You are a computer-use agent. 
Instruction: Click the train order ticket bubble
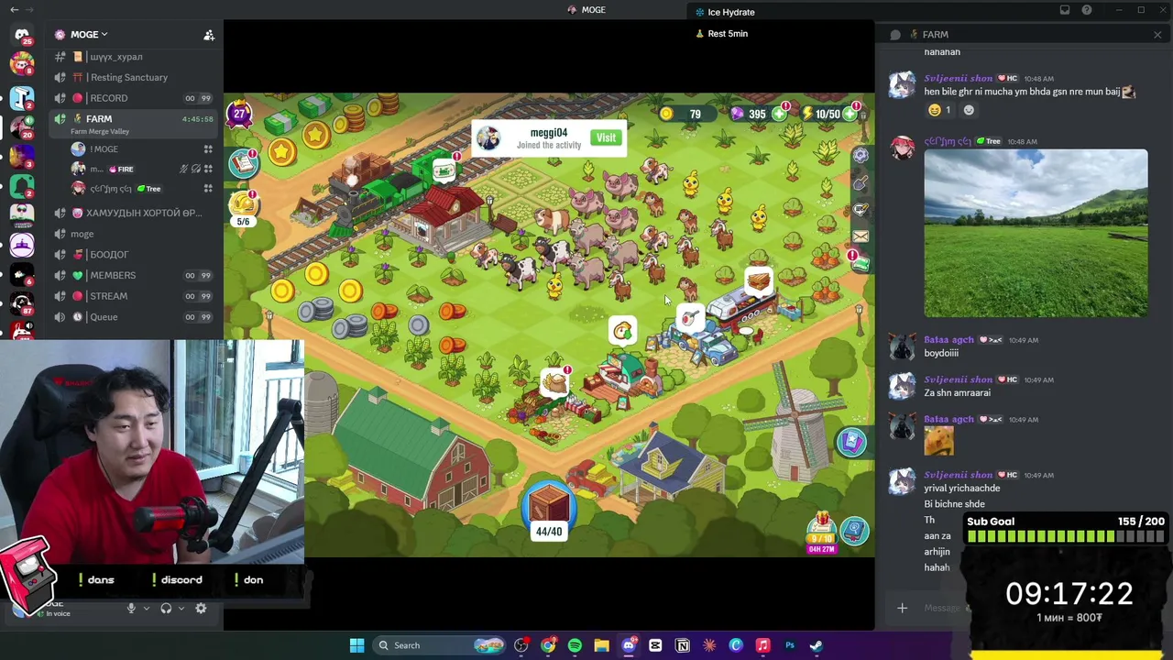click(x=444, y=170)
